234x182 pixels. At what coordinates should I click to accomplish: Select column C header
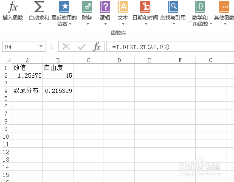(88, 60)
